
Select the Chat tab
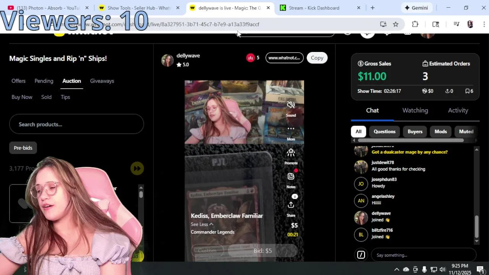point(372,110)
